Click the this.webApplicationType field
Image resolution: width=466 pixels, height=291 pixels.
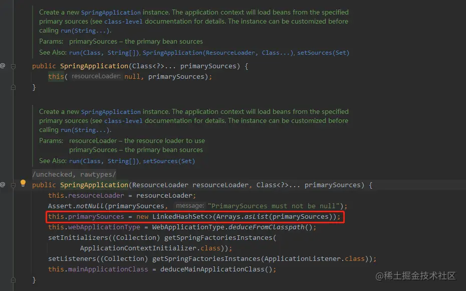[94, 227]
